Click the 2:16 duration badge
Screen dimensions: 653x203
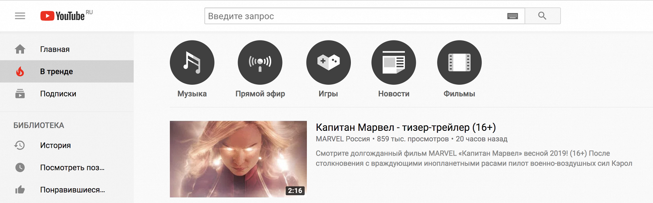point(295,190)
